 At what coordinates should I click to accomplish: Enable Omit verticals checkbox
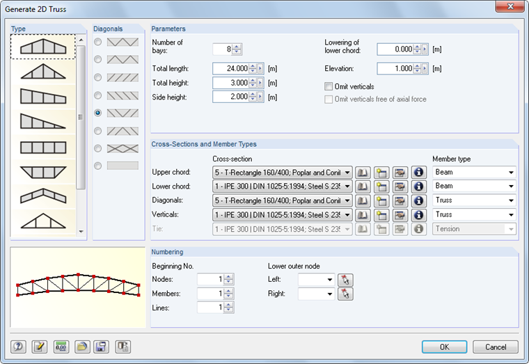pos(329,86)
